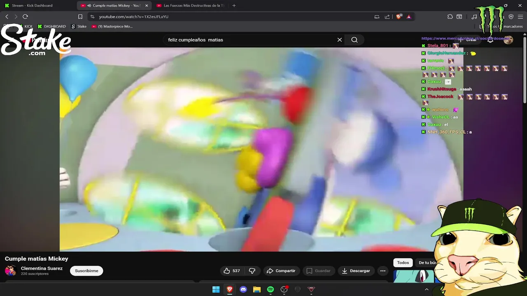Open YouTube notifications bell
The width and height of the screenshot is (527, 296).
point(490,40)
